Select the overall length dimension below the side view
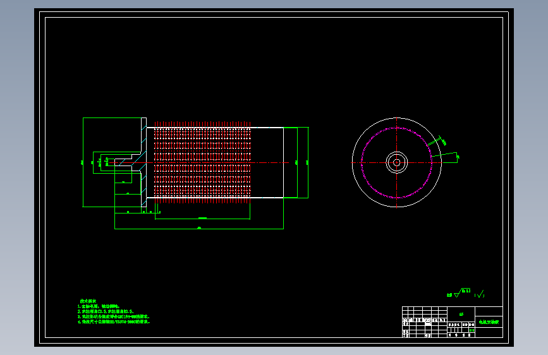 click(x=199, y=229)
